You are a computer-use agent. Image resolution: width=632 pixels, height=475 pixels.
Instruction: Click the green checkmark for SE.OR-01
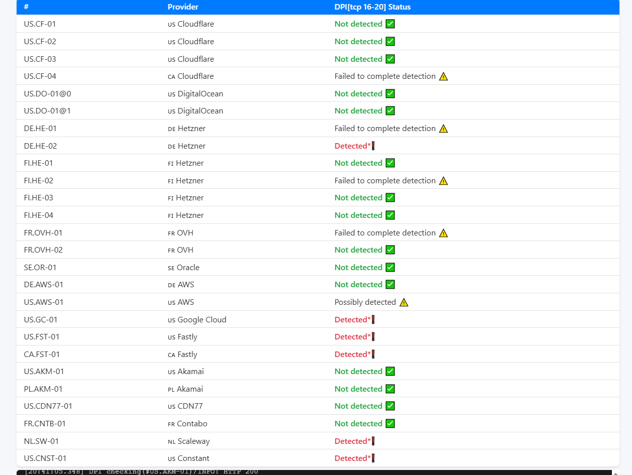[x=390, y=267]
